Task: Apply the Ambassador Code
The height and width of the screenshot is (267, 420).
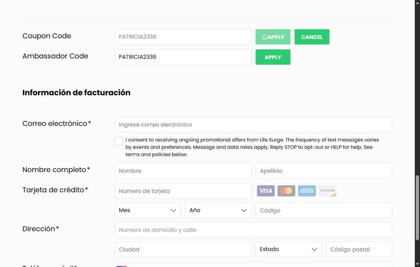Action: coord(273,57)
